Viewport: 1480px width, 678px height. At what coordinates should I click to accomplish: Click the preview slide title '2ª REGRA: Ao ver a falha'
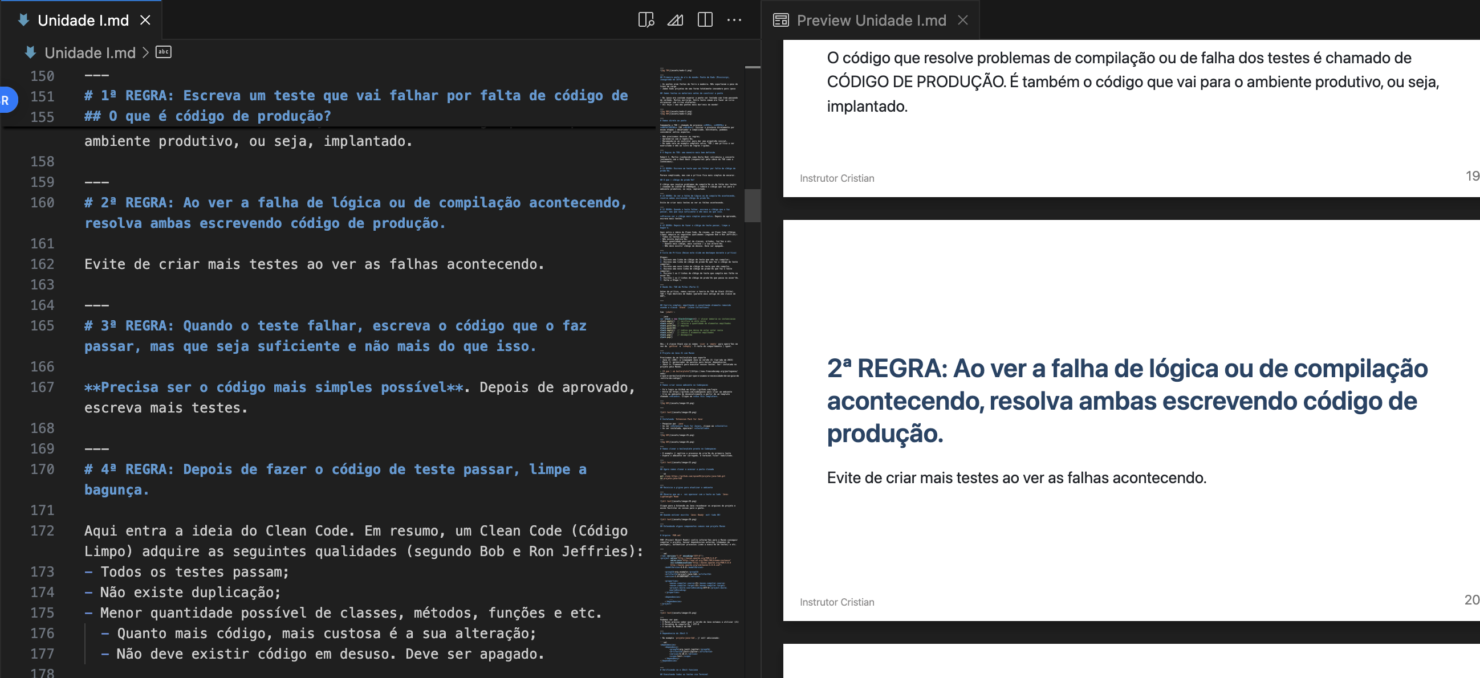point(1127,401)
